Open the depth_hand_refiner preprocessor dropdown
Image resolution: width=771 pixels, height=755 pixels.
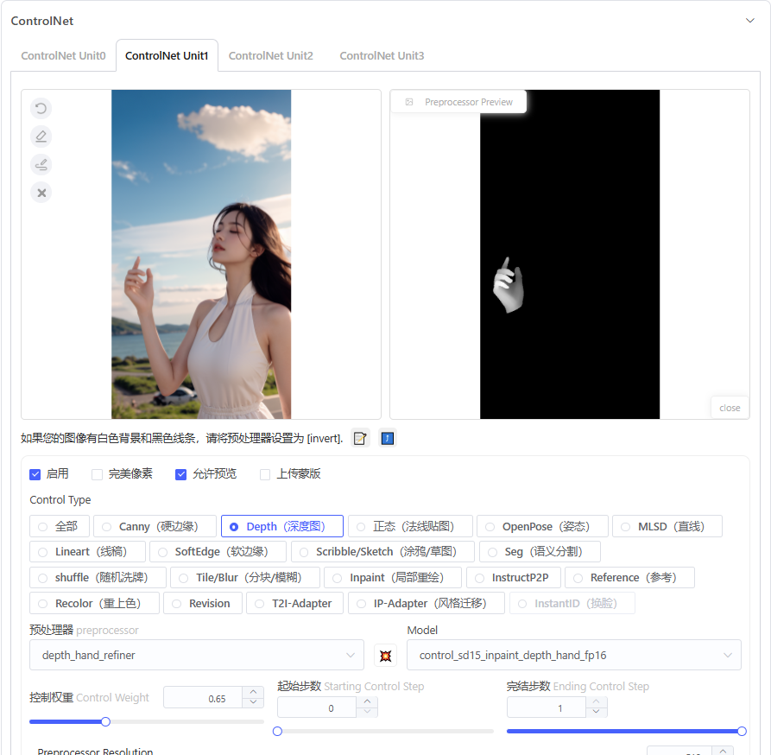(197, 655)
